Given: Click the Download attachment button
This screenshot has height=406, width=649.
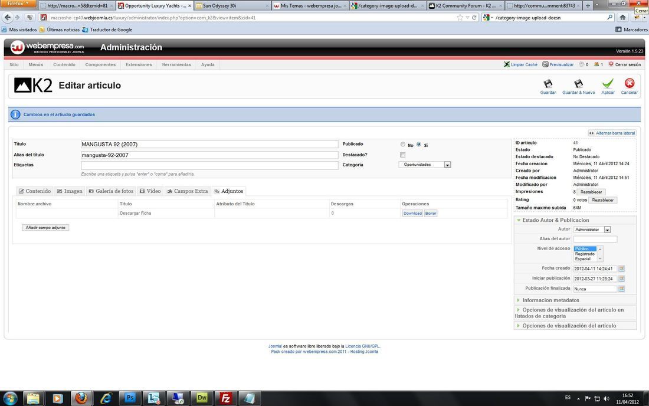Looking at the screenshot, I should [412, 214].
